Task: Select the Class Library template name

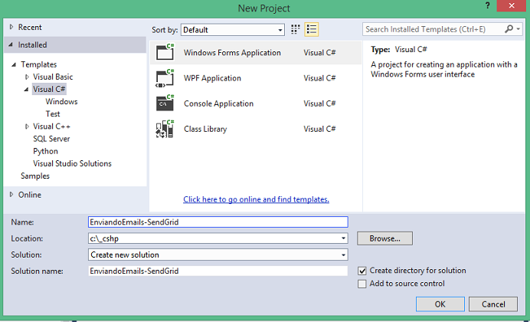Action: pyautogui.click(x=205, y=129)
